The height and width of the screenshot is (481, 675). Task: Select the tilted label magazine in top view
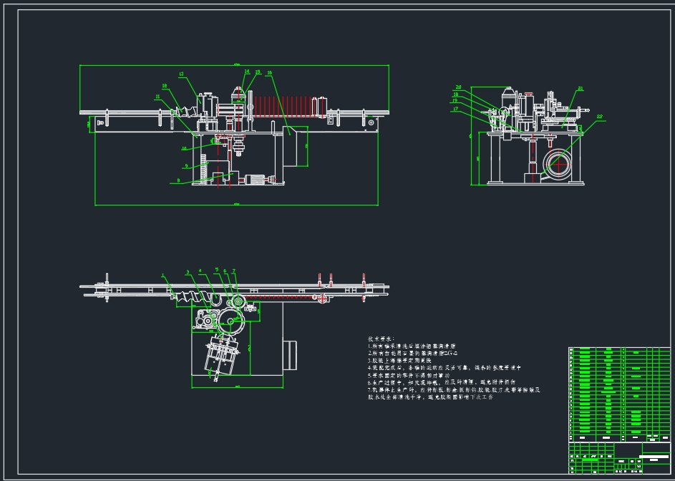pyautogui.click(x=222, y=359)
